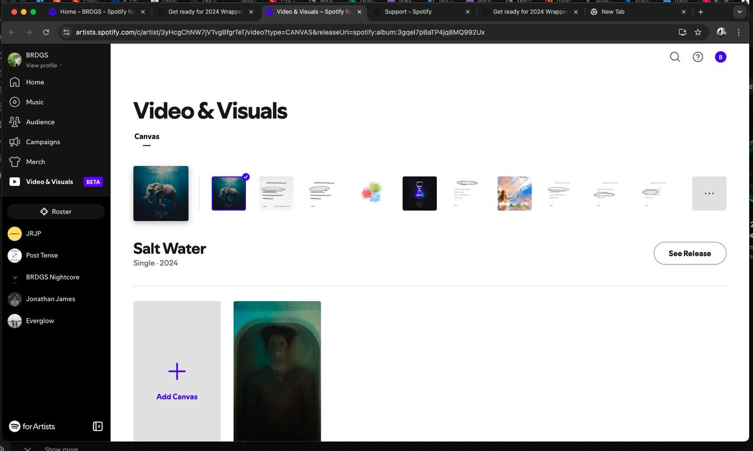The height and width of the screenshot is (451, 753).
Task: Bookmark this page with the star icon
Action: click(698, 32)
